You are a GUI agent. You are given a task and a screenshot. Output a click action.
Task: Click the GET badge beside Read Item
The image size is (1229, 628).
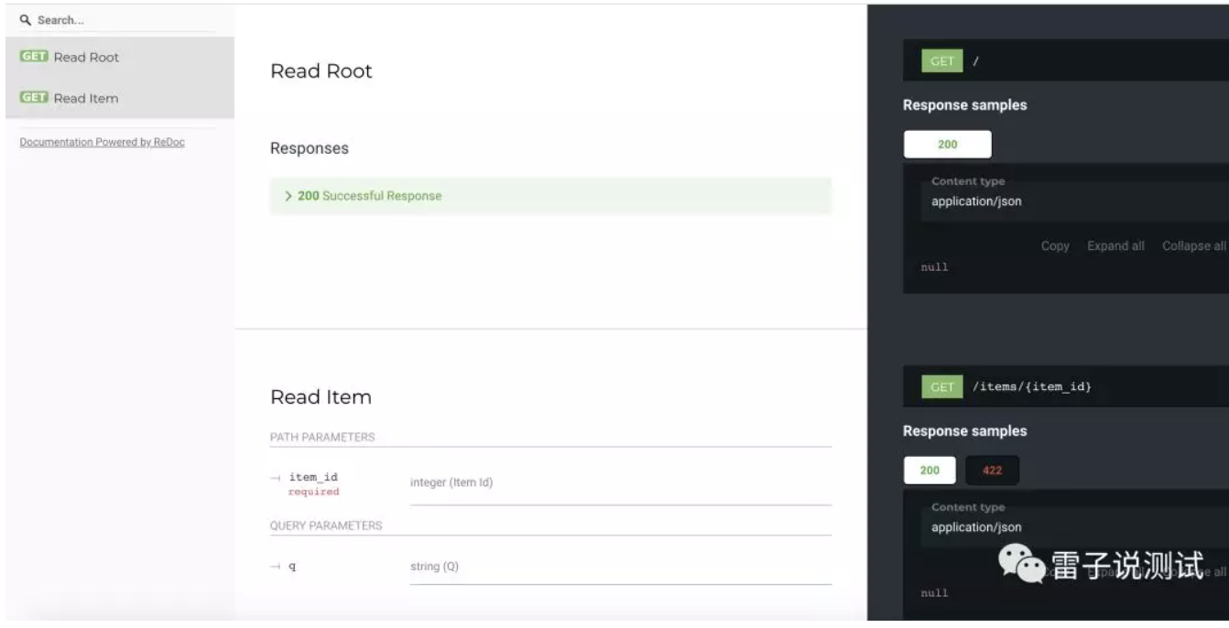pyautogui.click(x=34, y=98)
